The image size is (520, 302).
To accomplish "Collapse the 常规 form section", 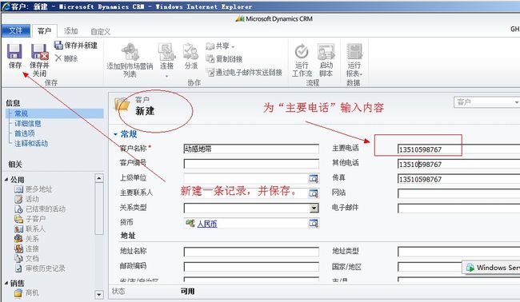I will (115, 134).
